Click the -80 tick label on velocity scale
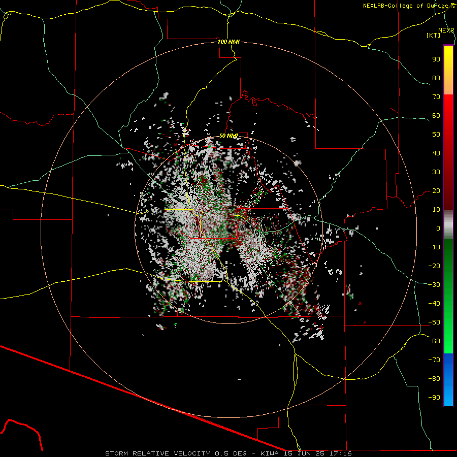Image resolution: width=457 pixels, height=457 pixels. (x=434, y=379)
